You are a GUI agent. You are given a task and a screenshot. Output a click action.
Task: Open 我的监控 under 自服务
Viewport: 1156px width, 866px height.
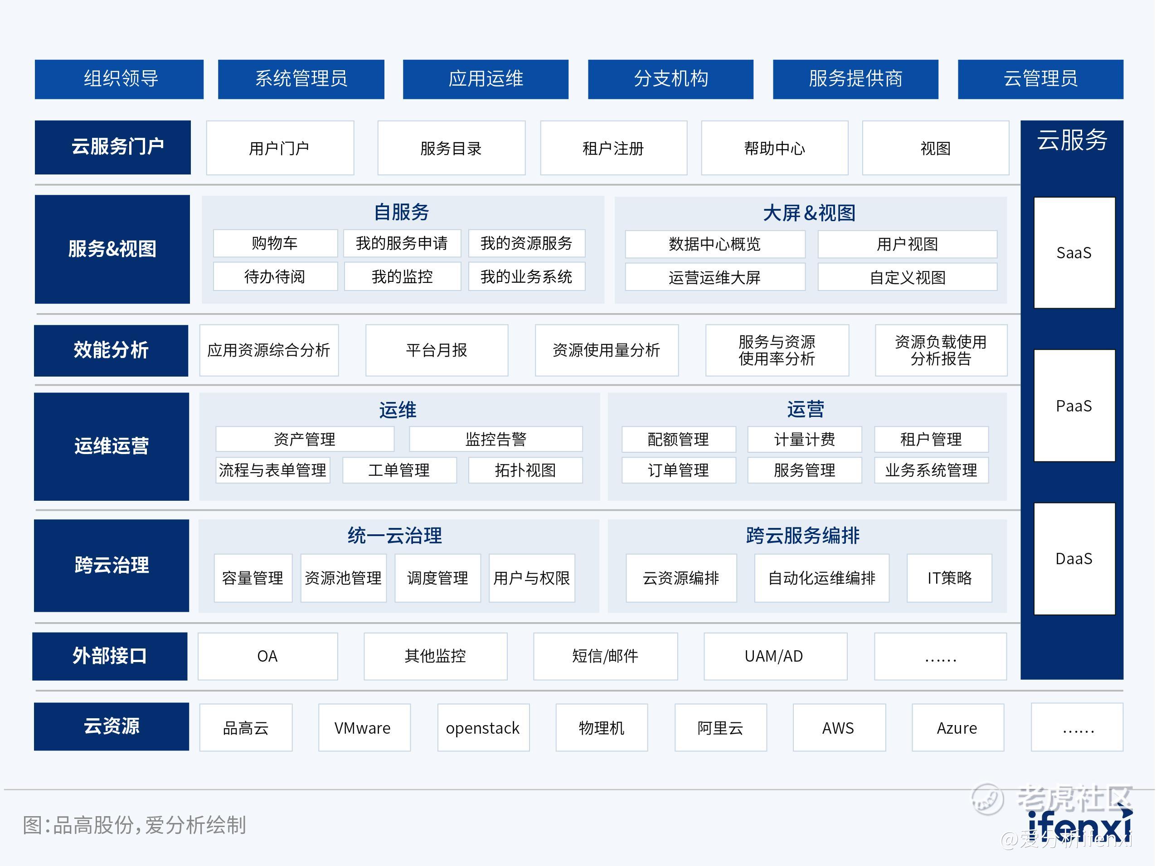[402, 276]
